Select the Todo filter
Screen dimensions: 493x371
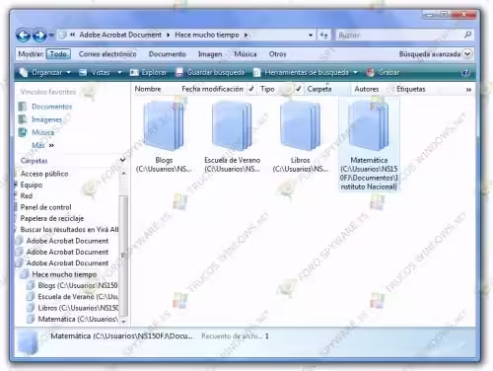pyautogui.click(x=58, y=54)
